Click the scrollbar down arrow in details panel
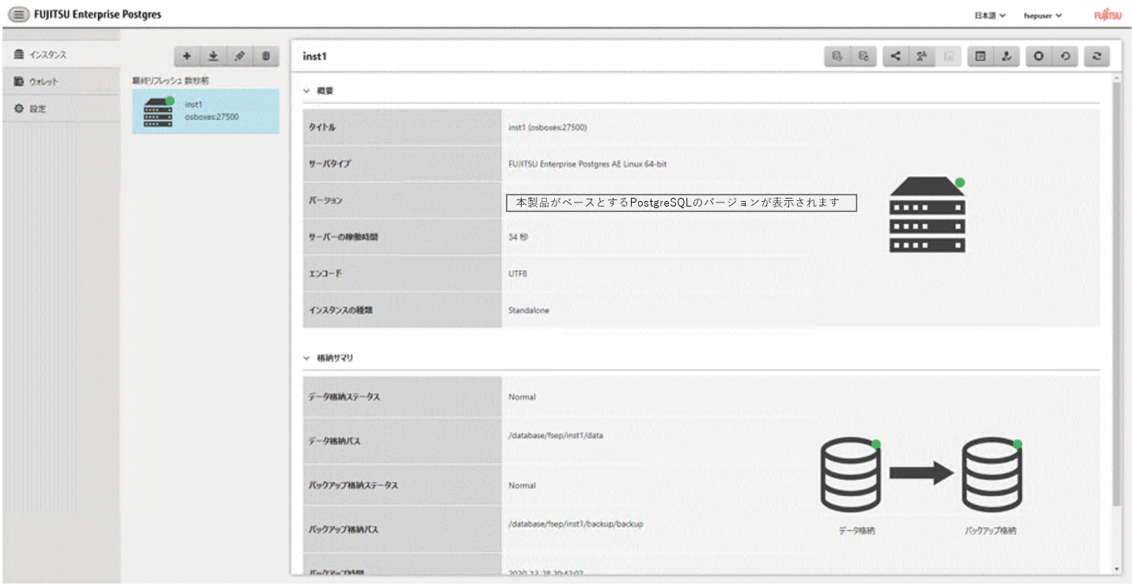1132x584 pixels. (1116, 569)
